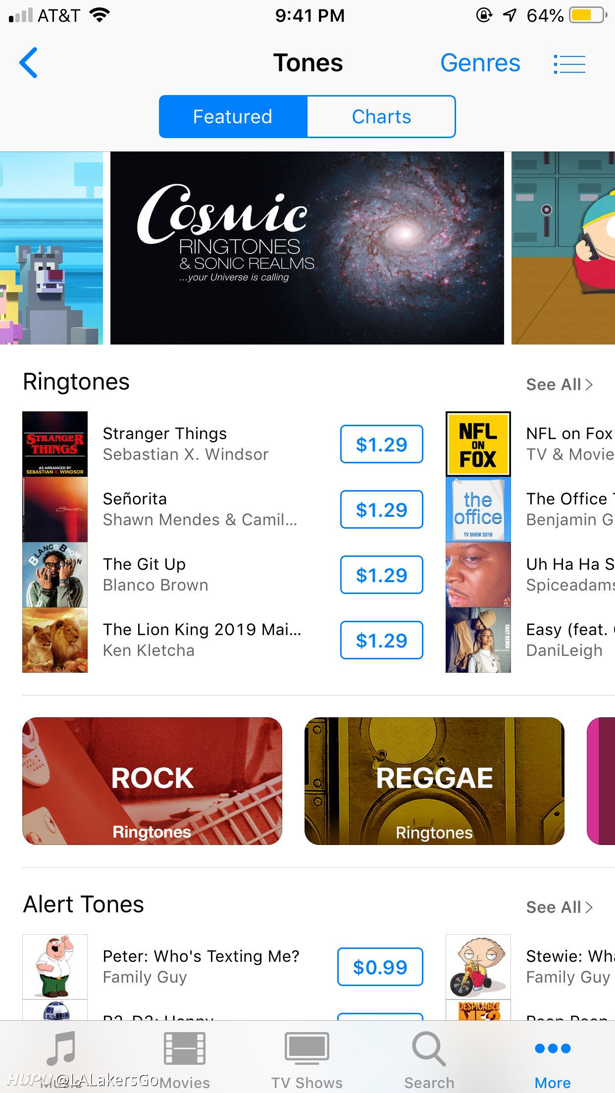The image size is (615, 1093).
Task: Open the Reggae Ringtones category
Action: click(x=434, y=781)
